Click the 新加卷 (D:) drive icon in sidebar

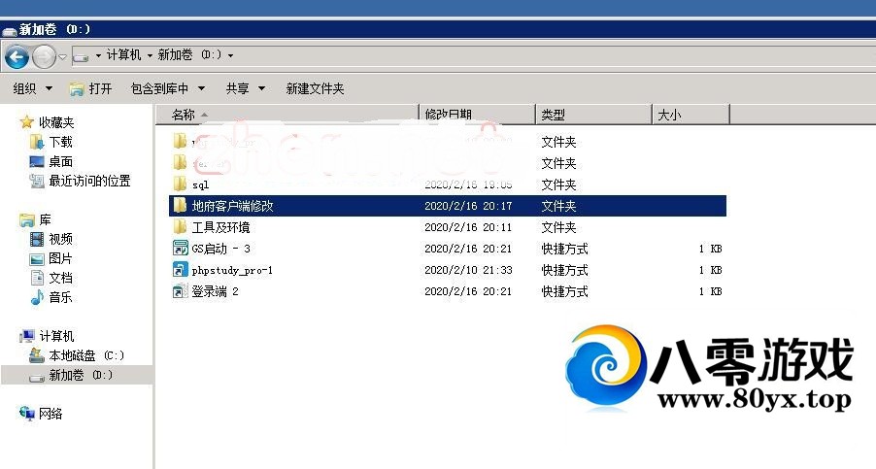point(37,378)
